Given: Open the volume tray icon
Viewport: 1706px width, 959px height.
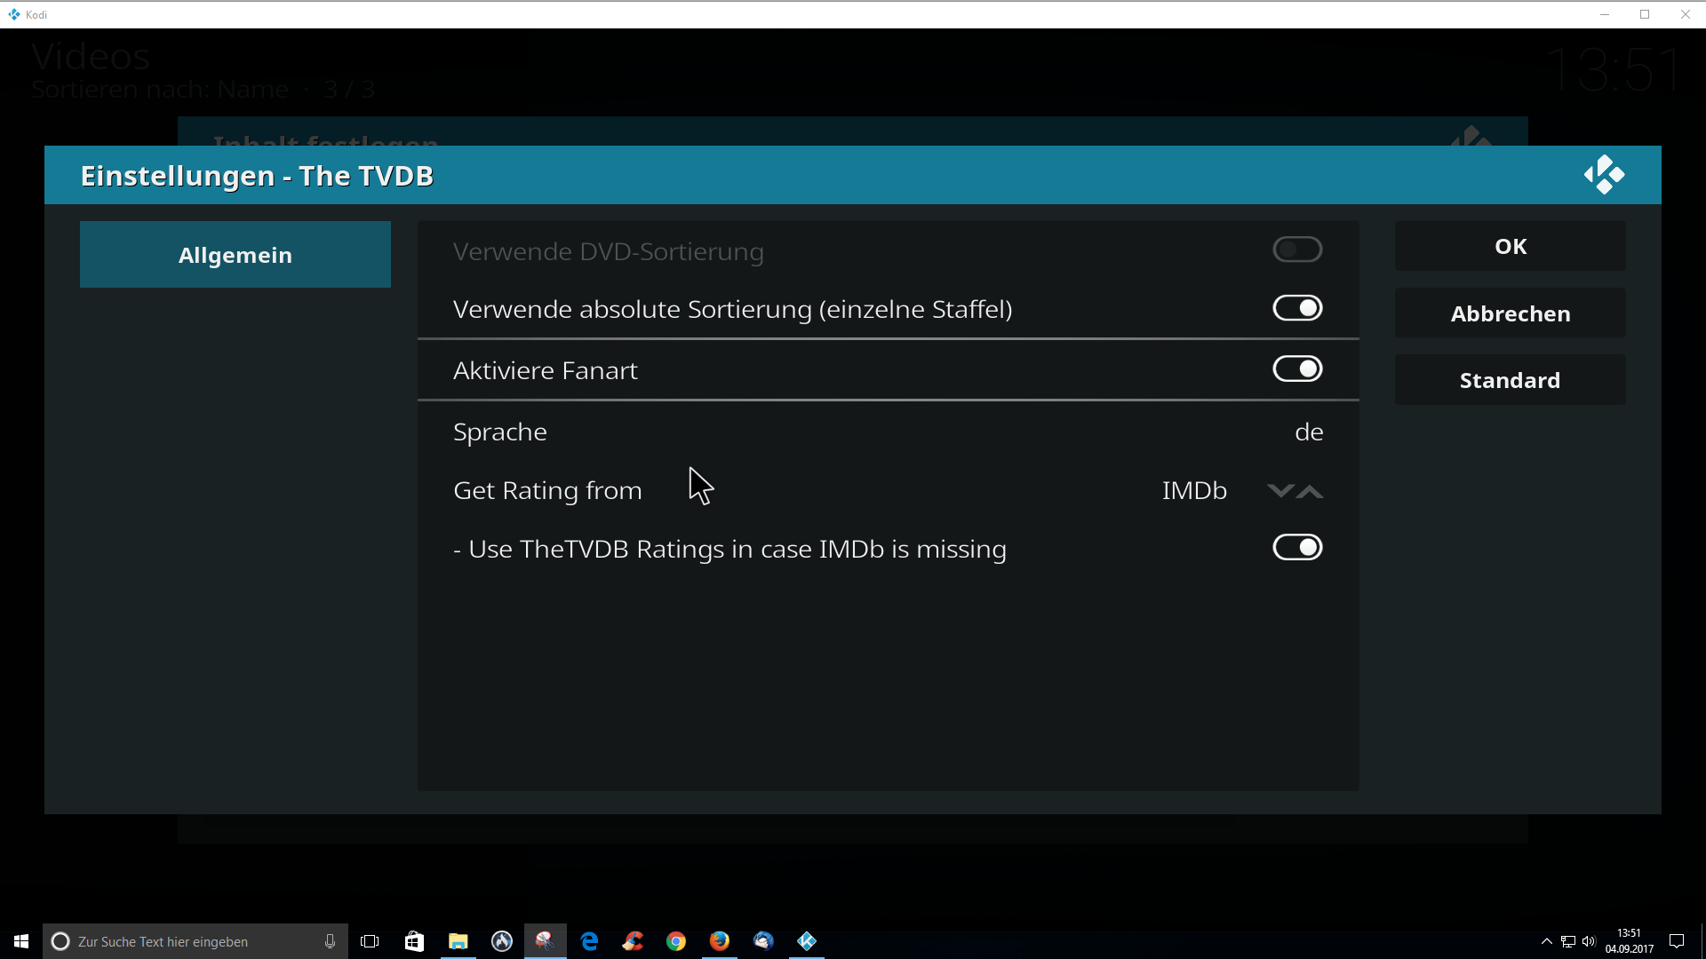Looking at the screenshot, I should click(1589, 941).
